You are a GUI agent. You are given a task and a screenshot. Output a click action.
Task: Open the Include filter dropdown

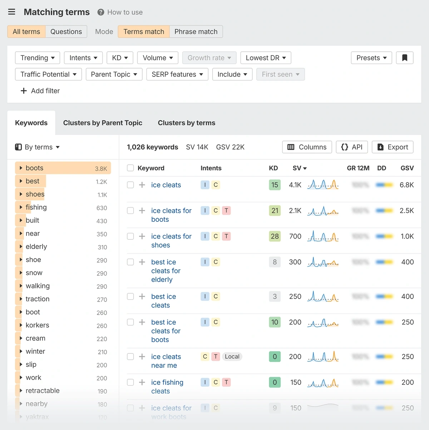232,74
